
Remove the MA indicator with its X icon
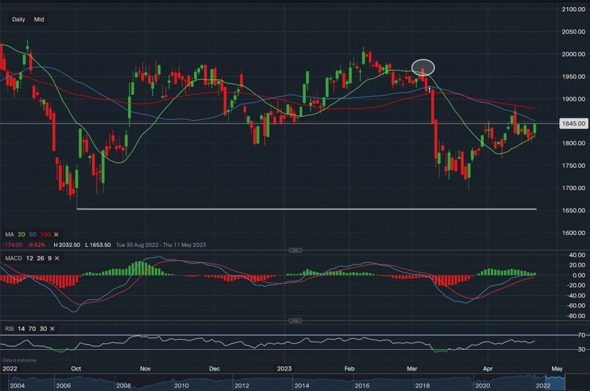pyautogui.click(x=56, y=234)
